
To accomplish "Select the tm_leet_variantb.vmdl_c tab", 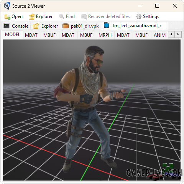I will click(x=134, y=26).
